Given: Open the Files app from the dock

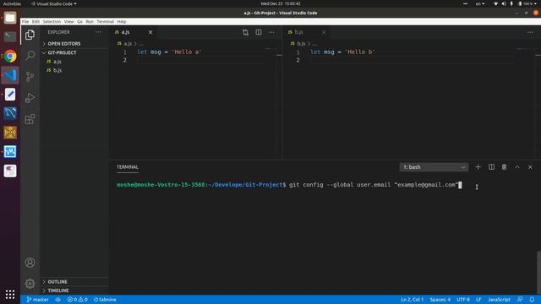Looking at the screenshot, I should click(x=10, y=18).
